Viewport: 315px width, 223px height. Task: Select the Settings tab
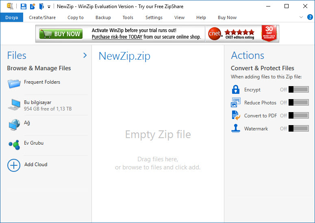click(x=154, y=17)
